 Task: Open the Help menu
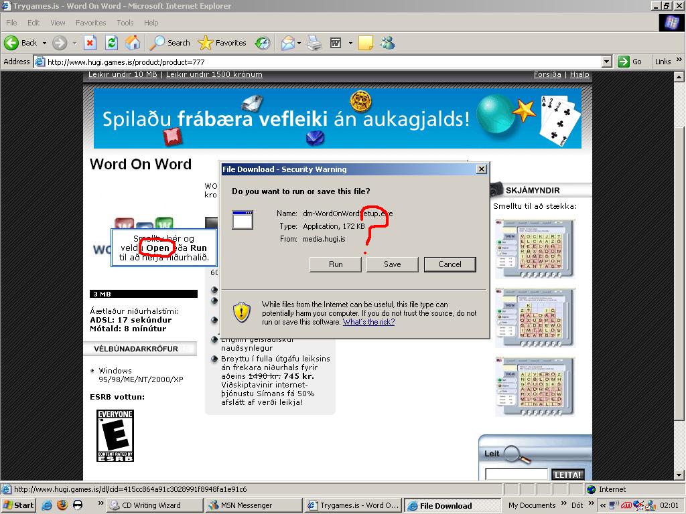pyautogui.click(x=151, y=23)
